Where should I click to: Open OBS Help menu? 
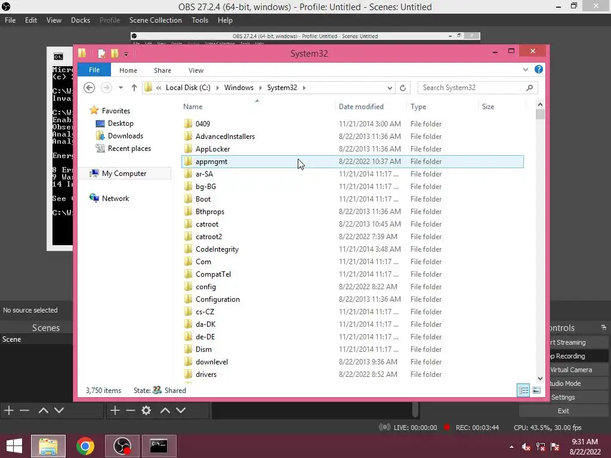[x=225, y=20]
